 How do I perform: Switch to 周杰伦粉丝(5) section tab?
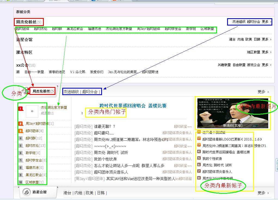coord(43,91)
